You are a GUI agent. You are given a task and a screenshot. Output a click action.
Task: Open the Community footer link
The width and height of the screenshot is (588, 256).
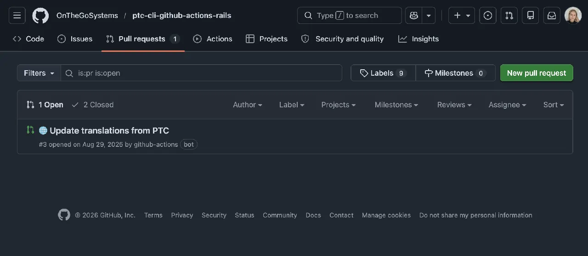280,215
